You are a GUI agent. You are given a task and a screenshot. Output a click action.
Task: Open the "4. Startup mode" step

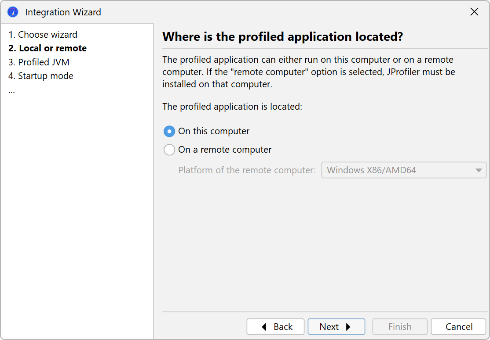[x=41, y=76]
